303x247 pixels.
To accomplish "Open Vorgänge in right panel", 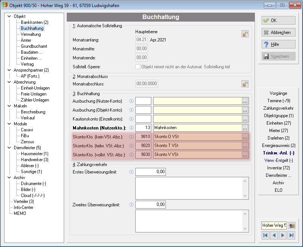I will (x=278, y=93).
